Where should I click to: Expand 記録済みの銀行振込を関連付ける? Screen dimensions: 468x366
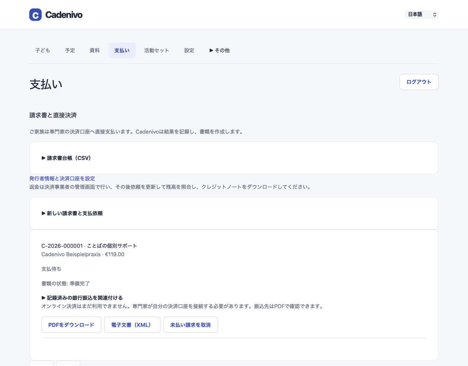pyautogui.click(x=82, y=298)
